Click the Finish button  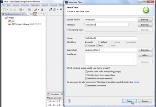pos(129,101)
